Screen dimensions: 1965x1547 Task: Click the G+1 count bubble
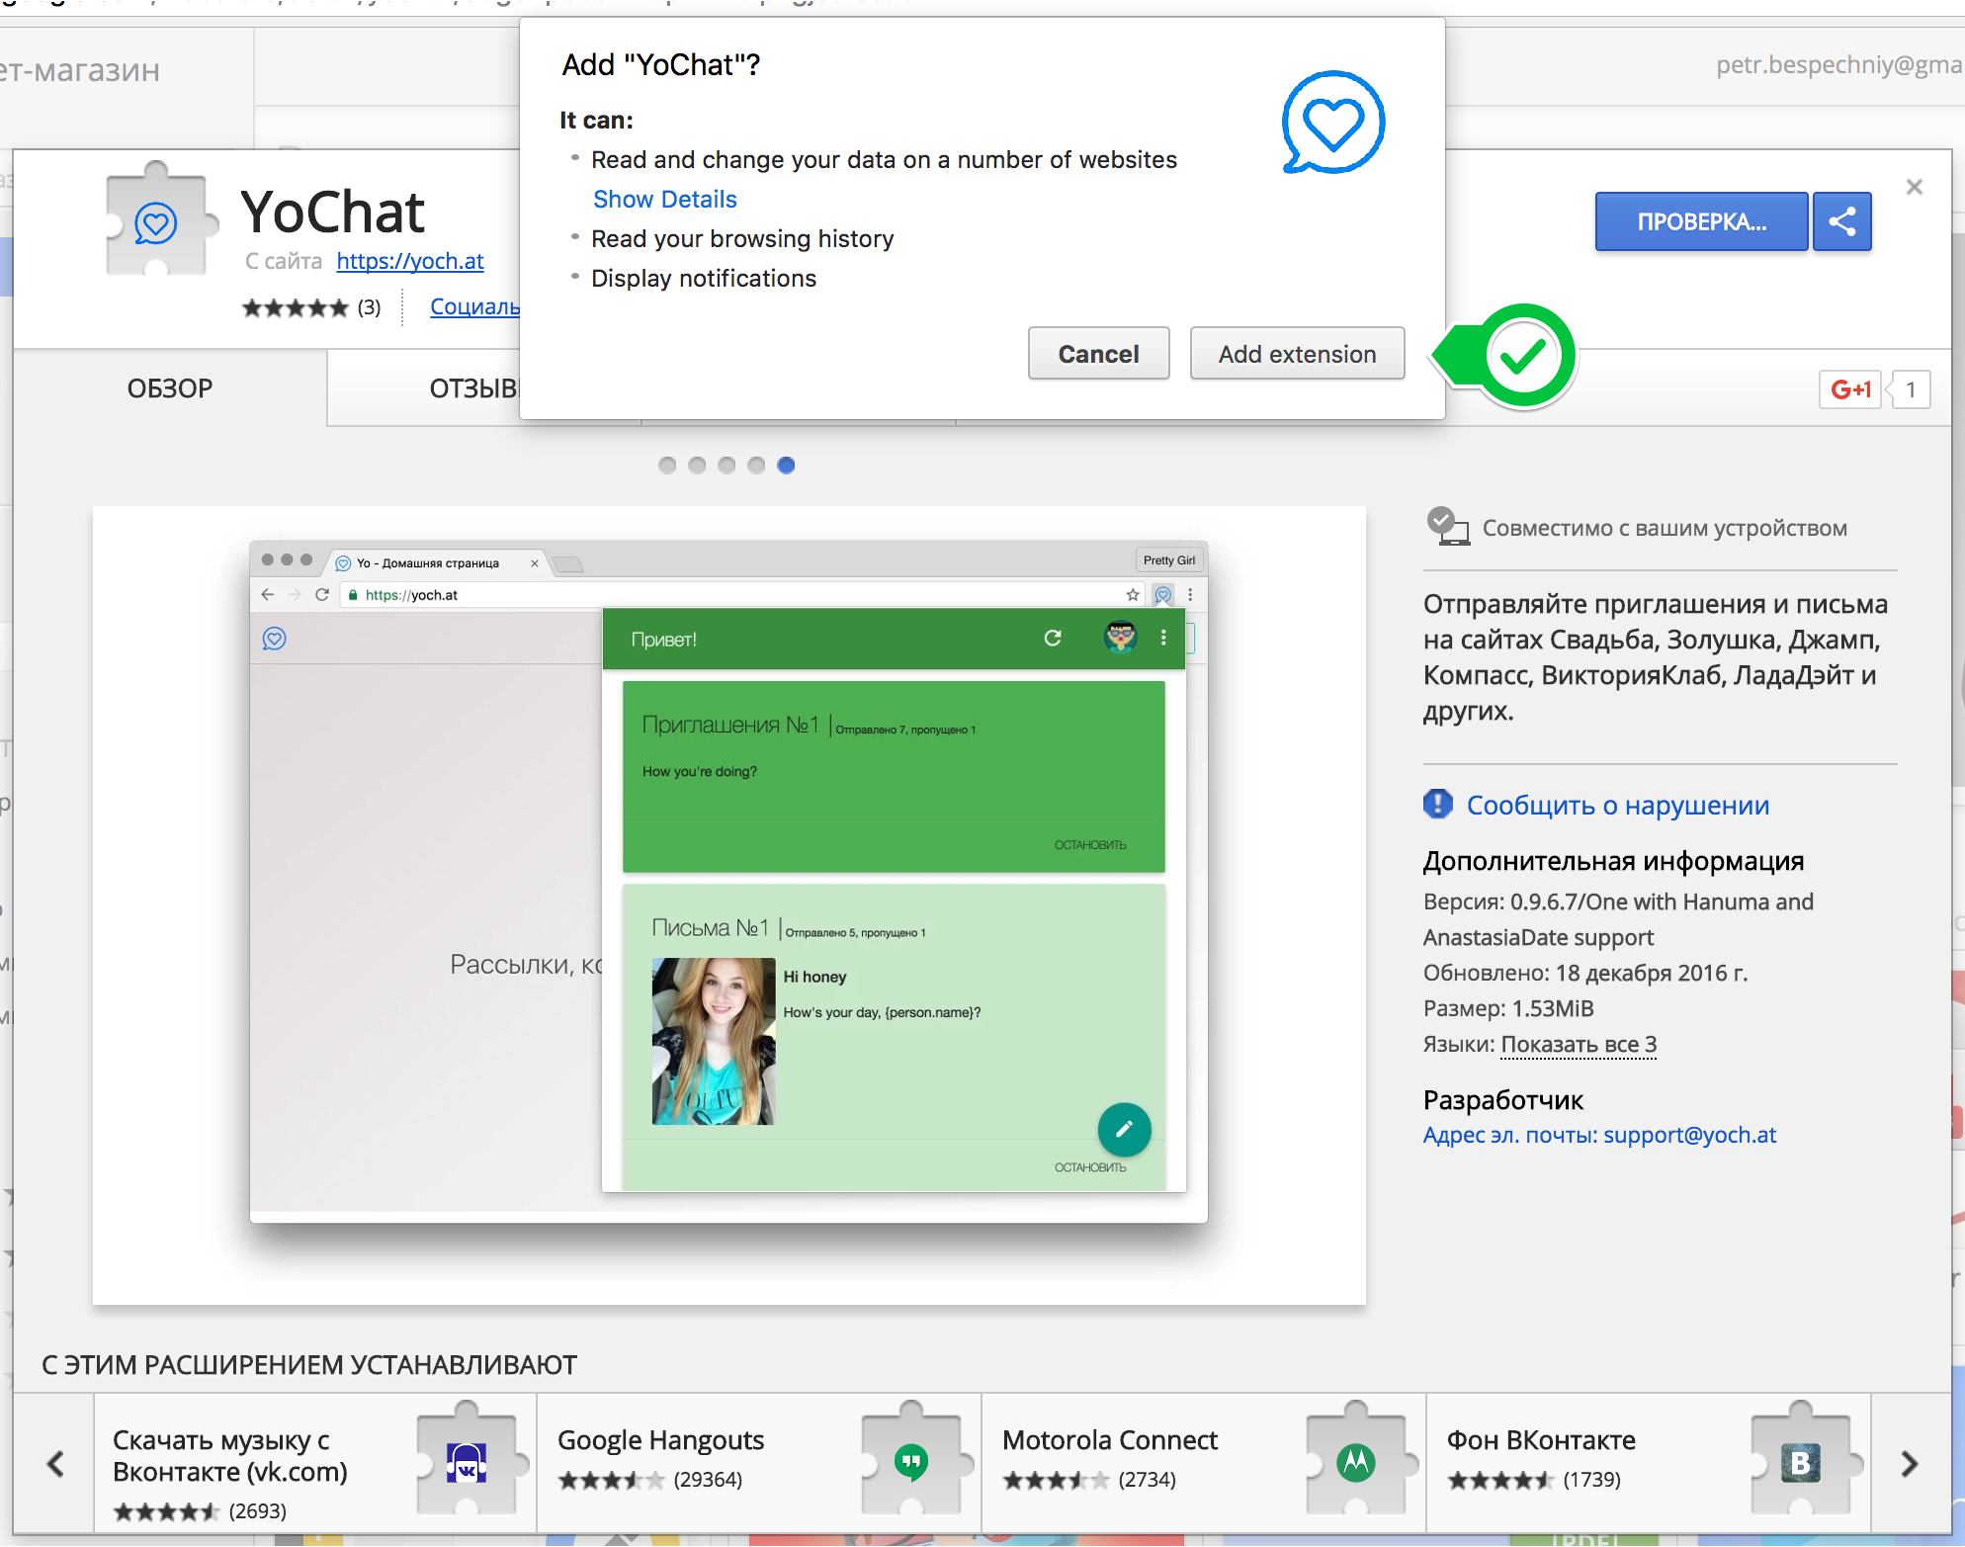coord(1910,389)
